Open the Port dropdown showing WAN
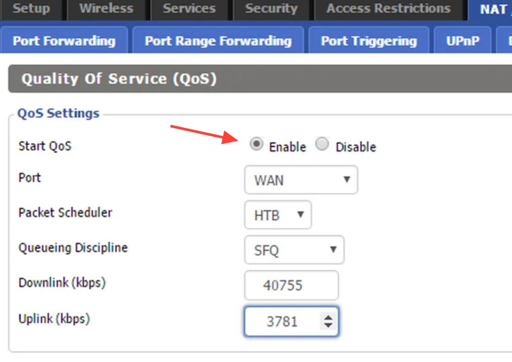The image size is (512, 362). point(301,180)
